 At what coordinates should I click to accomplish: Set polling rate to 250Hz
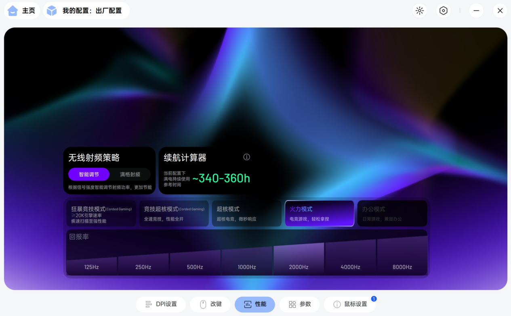(x=143, y=264)
